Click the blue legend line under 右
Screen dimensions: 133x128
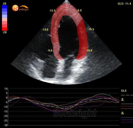(x=127, y=120)
